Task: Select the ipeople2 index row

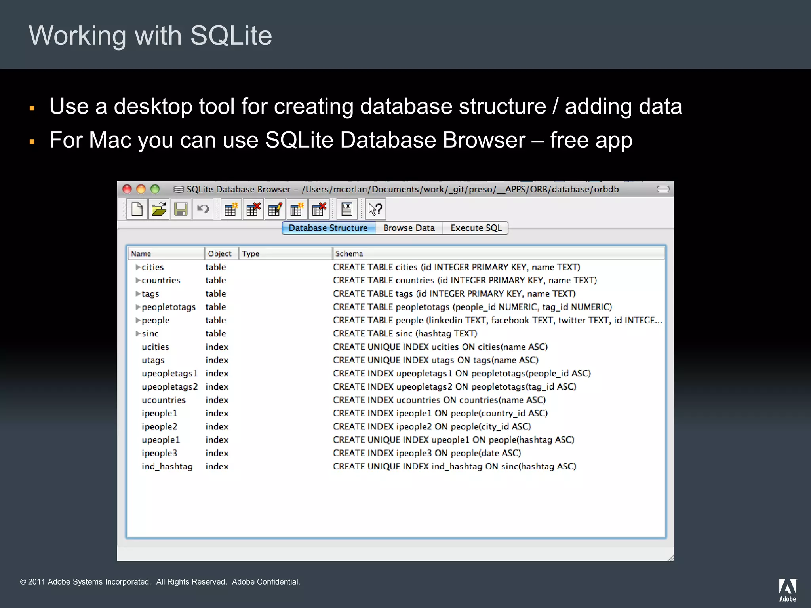Action: [396, 427]
